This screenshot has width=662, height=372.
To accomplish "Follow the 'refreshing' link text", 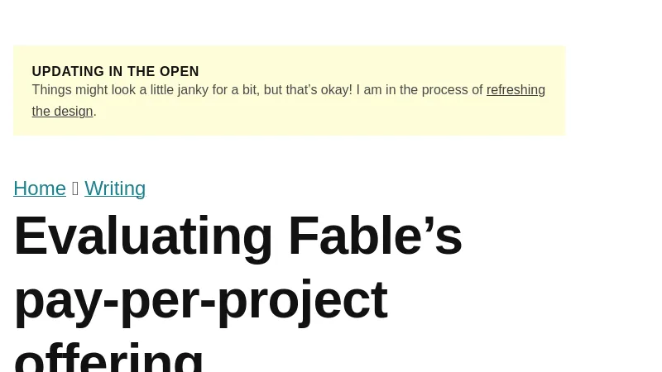I will click(x=516, y=90).
